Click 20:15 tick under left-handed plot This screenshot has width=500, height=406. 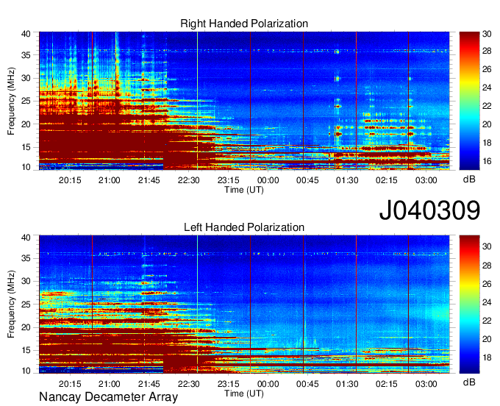[70, 384]
